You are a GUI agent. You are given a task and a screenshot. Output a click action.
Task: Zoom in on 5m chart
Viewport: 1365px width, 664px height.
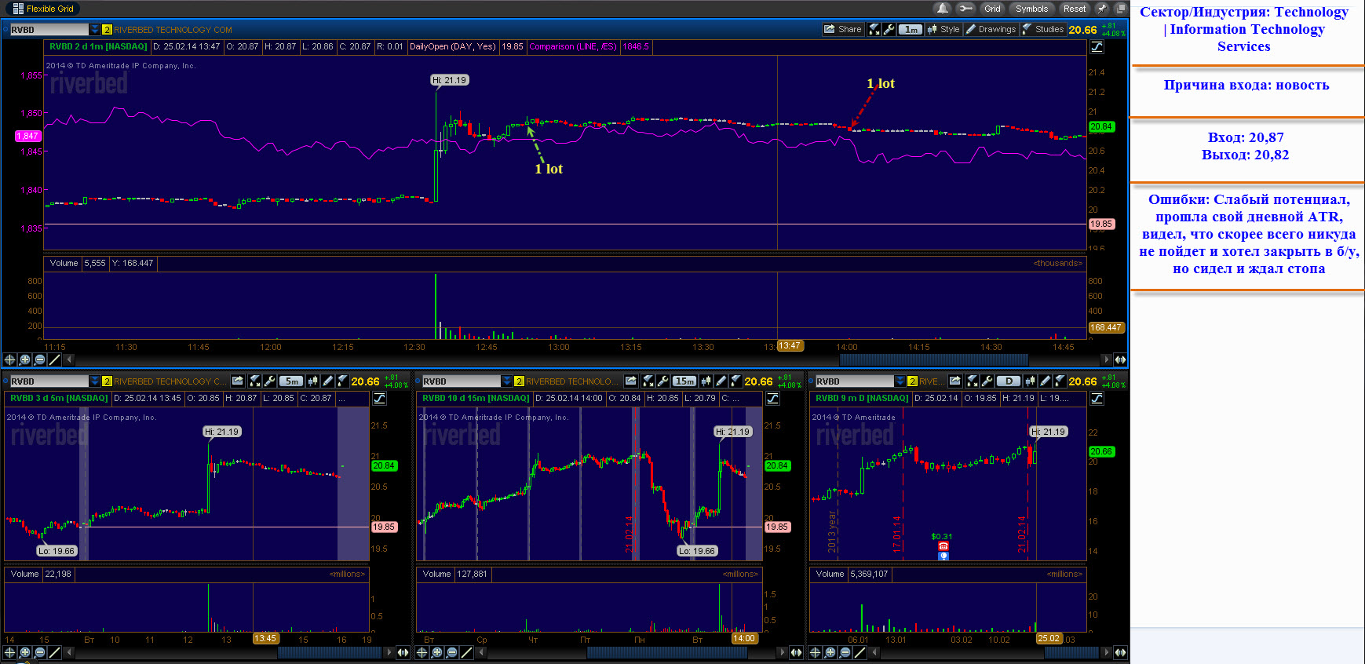click(25, 652)
